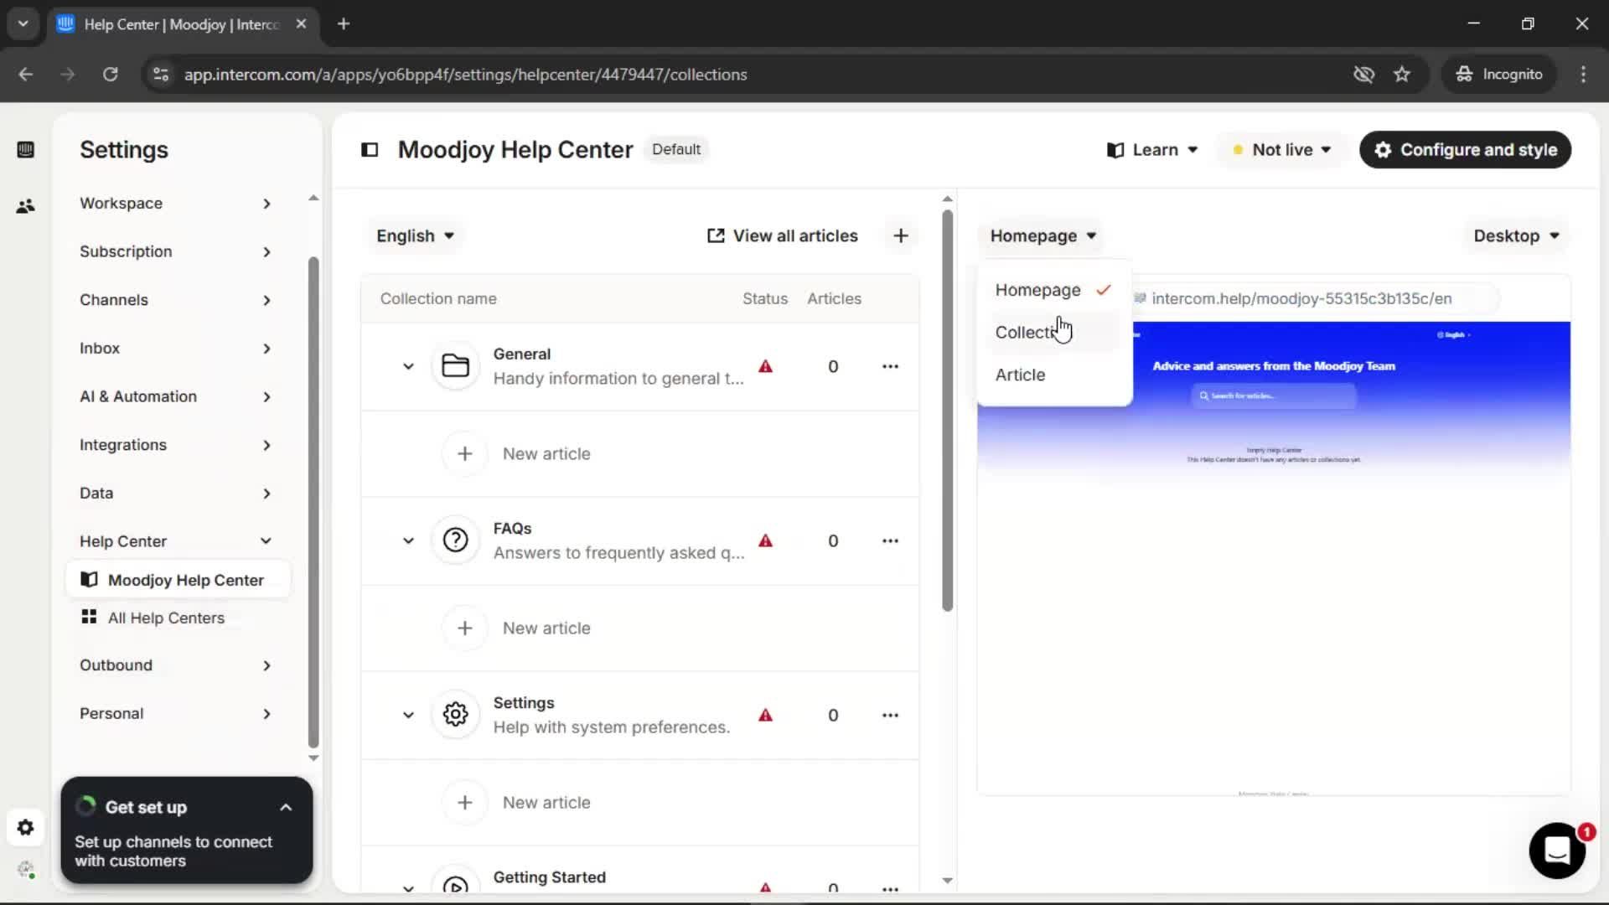Click the preview URL intercom.help/moodjoy text
Image resolution: width=1609 pixels, height=905 pixels.
pos(1301,299)
